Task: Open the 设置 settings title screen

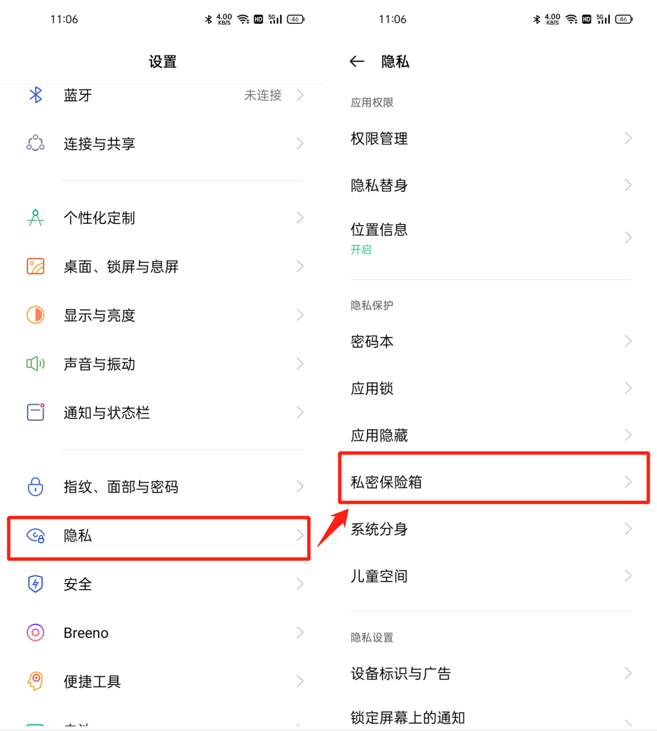Action: click(162, 62)
